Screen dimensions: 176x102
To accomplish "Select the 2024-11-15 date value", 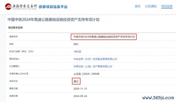I will coord(80,89).
